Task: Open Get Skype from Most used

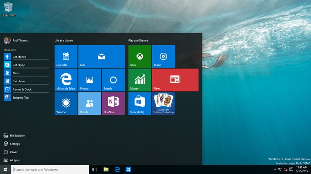Action: [x=26, y=65]
